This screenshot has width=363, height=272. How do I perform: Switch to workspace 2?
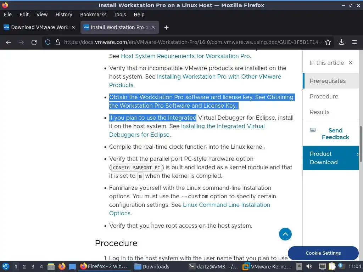24,267
